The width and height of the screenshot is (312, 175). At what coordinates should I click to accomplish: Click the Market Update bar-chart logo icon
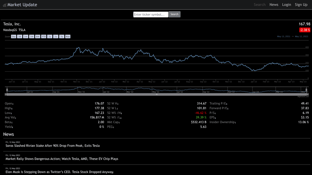[5, 5]
